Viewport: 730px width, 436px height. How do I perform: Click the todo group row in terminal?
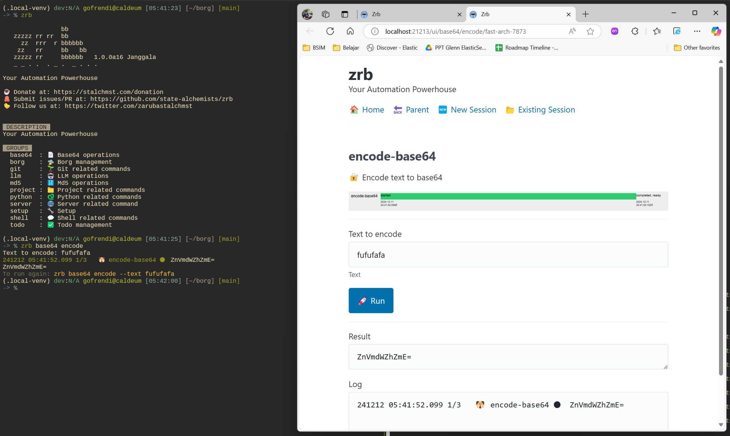pos(61,225)
